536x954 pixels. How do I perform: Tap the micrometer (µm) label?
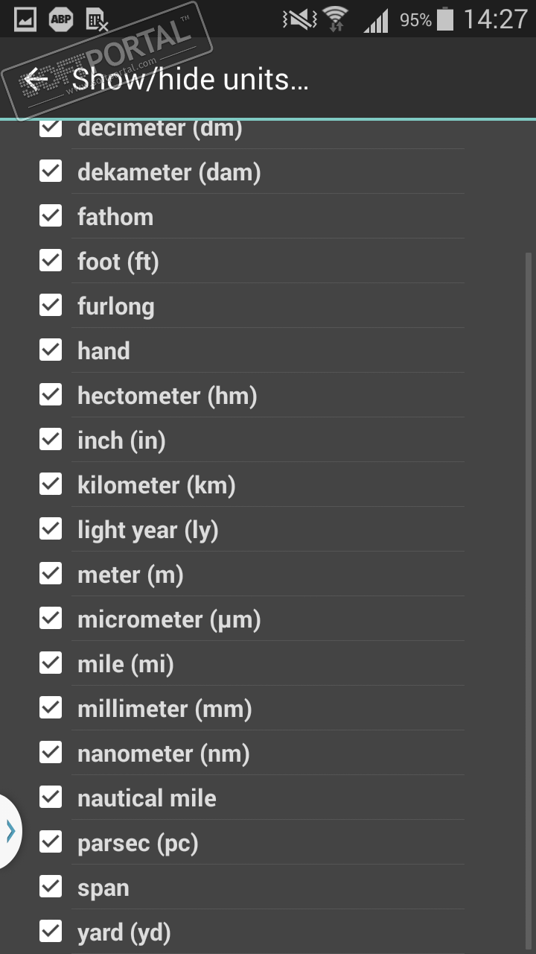[169, 619]
